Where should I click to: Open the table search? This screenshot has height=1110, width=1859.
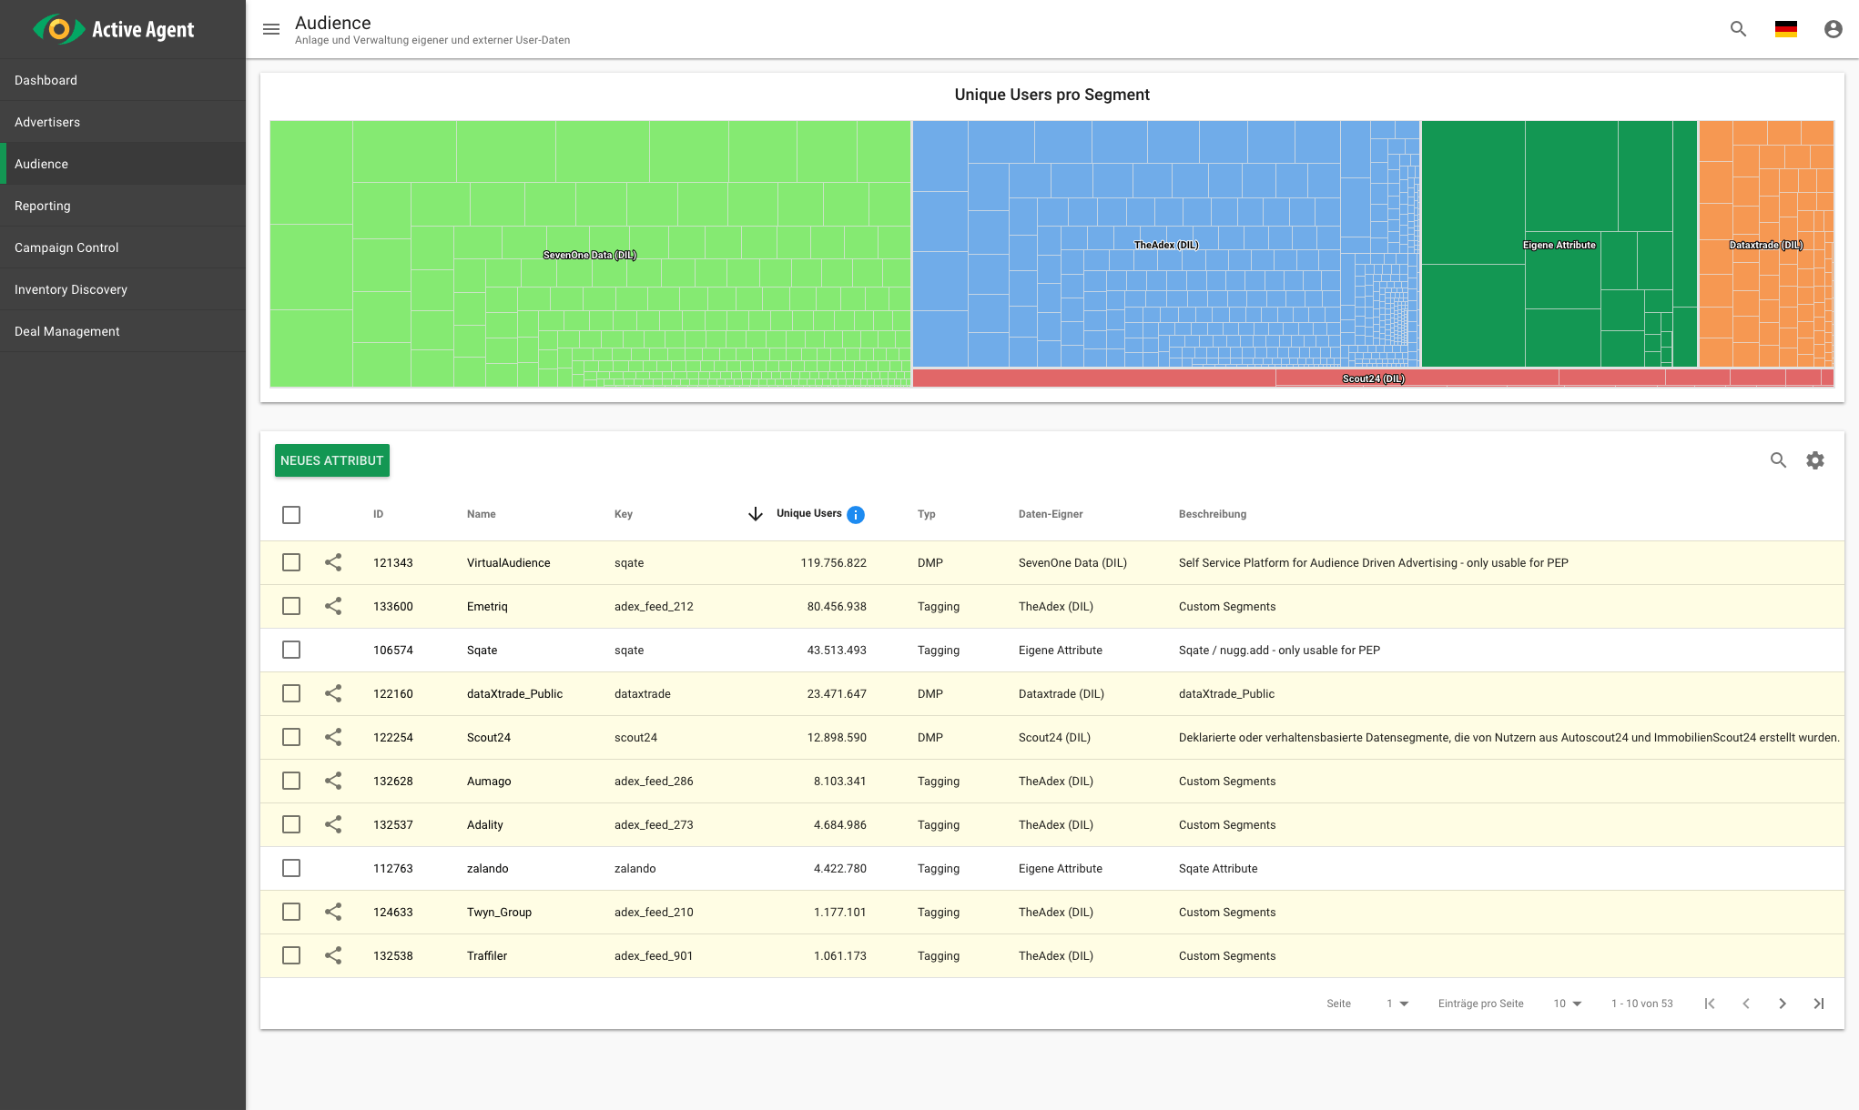(1779, 460)
